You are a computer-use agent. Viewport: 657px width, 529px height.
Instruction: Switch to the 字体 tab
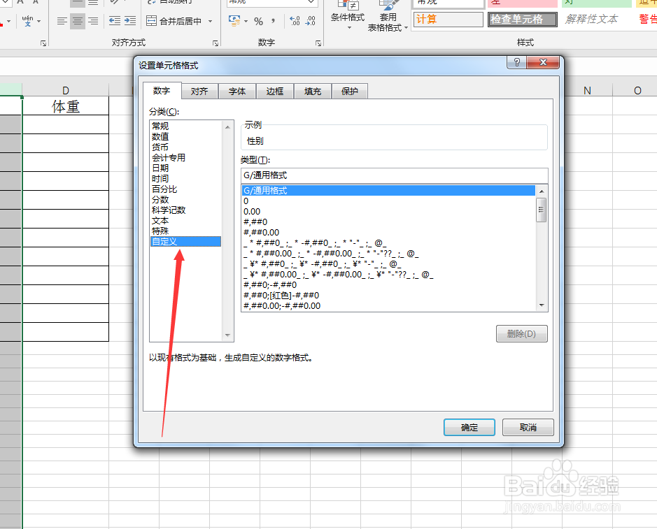click(237, 92)
